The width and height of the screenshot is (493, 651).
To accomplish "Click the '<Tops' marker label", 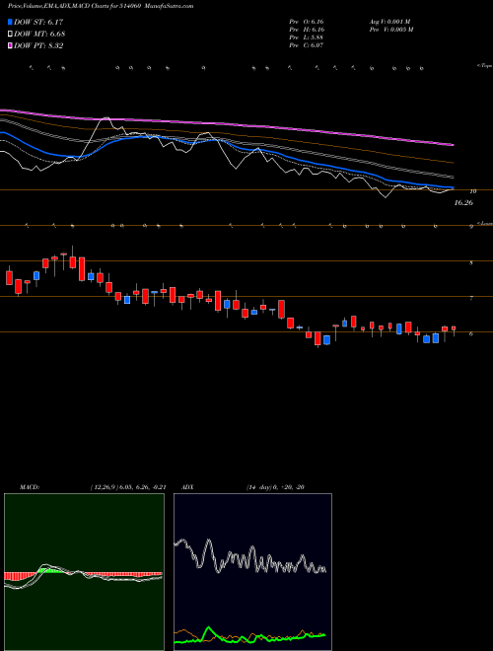I will tap(484, 66).
